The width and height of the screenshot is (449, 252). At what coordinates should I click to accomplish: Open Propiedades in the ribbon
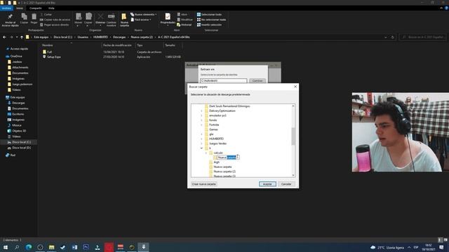pyautogui.click(x=168, y=20)
